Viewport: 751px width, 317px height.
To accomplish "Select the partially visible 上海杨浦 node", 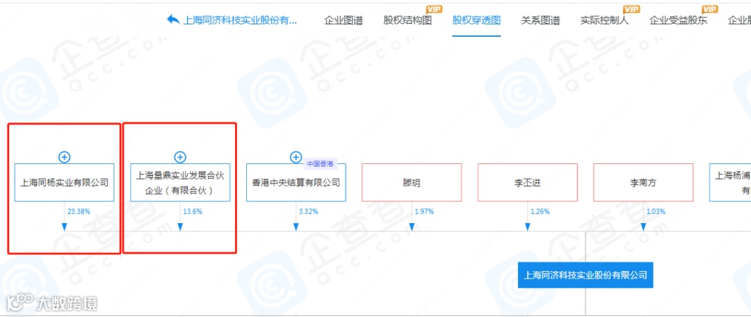I will [x=730, y=182].
